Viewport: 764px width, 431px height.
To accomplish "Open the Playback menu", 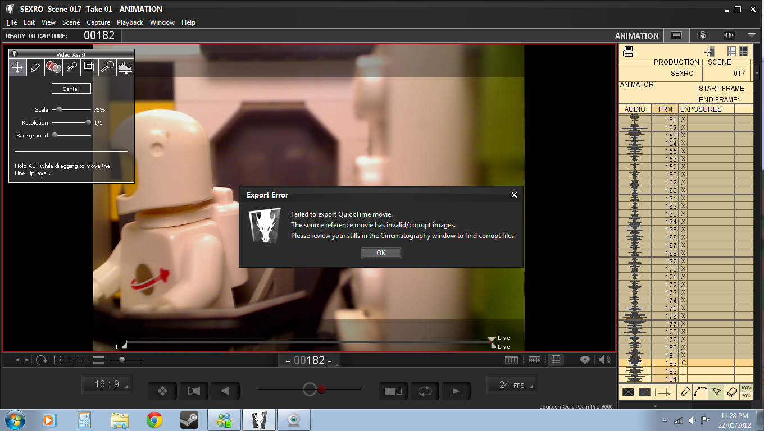I will 130,22.
